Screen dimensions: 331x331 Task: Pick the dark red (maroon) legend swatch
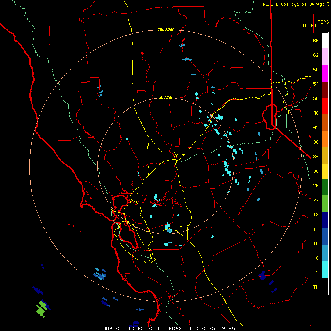[x=325, y=90]
